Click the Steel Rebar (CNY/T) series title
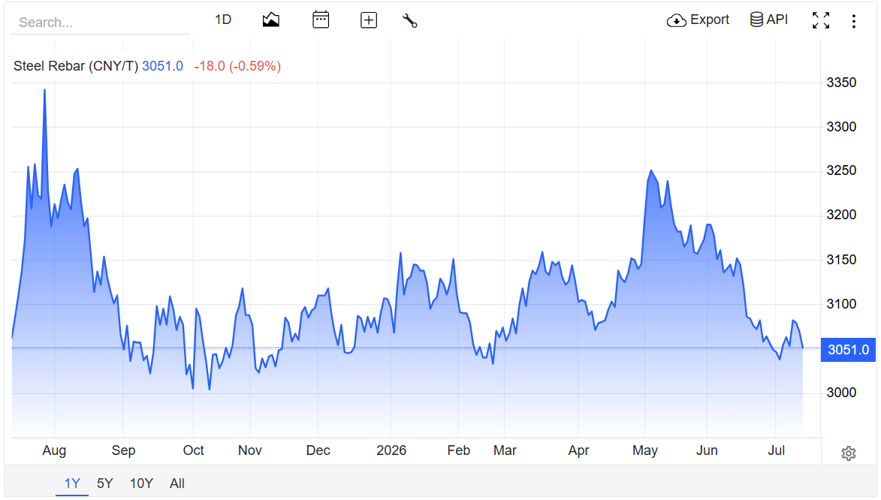This screenshot has height=500, width=881. click(x=76, y=66)
